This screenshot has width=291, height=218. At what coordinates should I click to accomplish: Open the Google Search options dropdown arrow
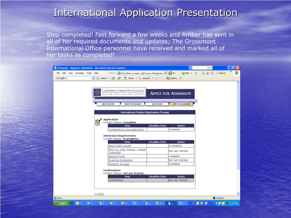[109, 78]
